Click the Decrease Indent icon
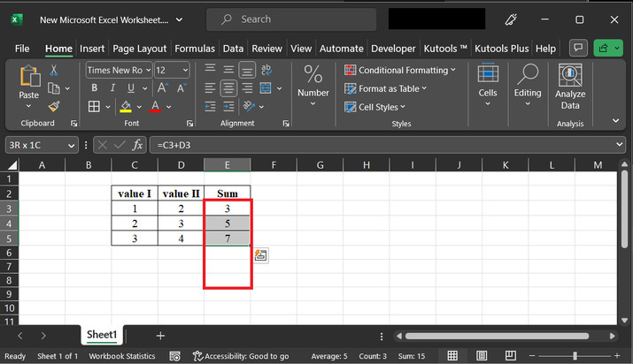 210,107
